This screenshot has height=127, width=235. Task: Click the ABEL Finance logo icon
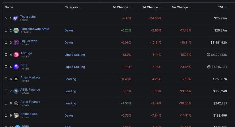tap(16, 91)
